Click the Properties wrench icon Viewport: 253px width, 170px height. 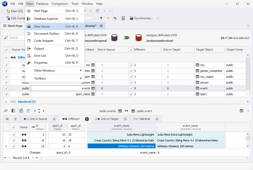(29, 63)
